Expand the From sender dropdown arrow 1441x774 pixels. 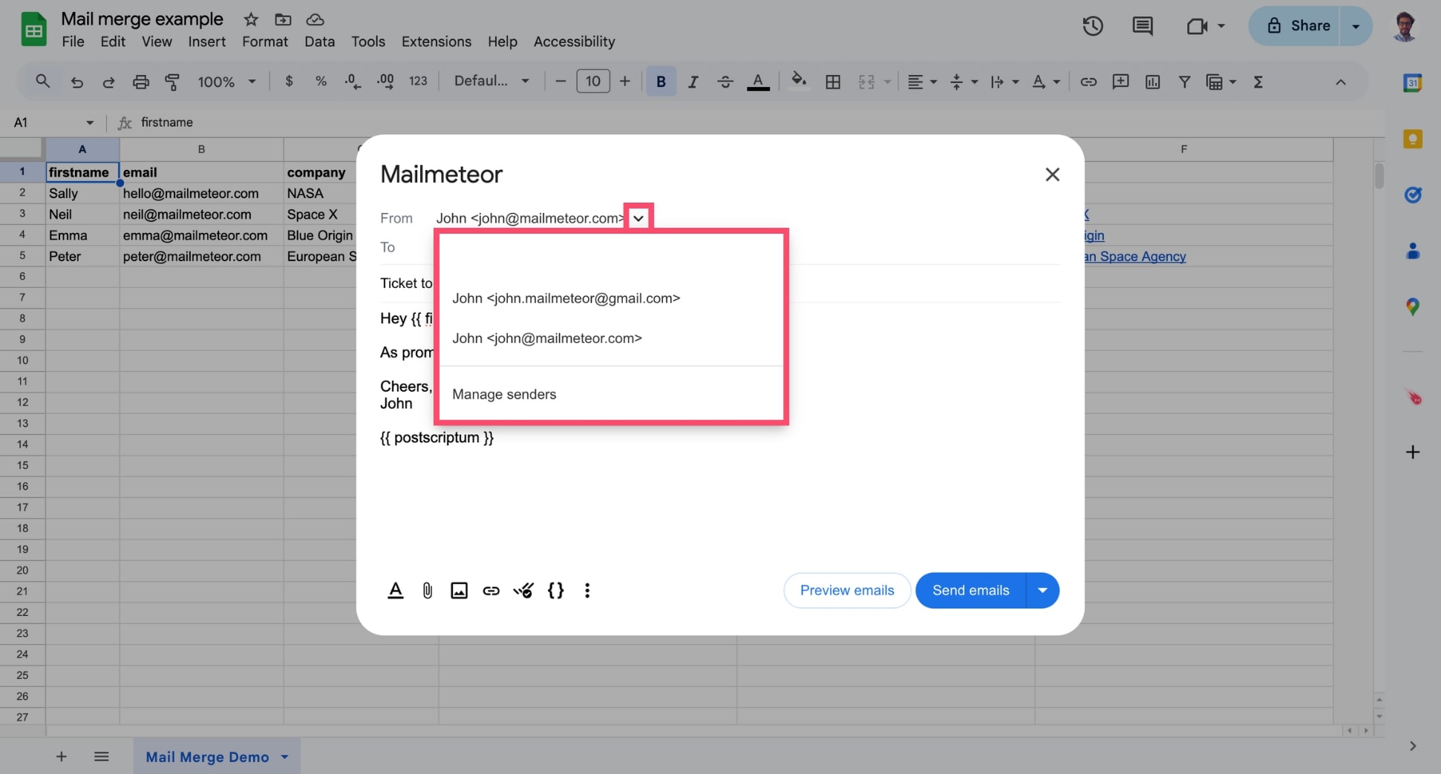point(638,218)
